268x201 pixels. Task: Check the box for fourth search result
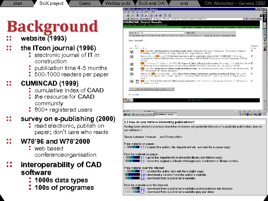pyautogui.click(x=252, y=68)
